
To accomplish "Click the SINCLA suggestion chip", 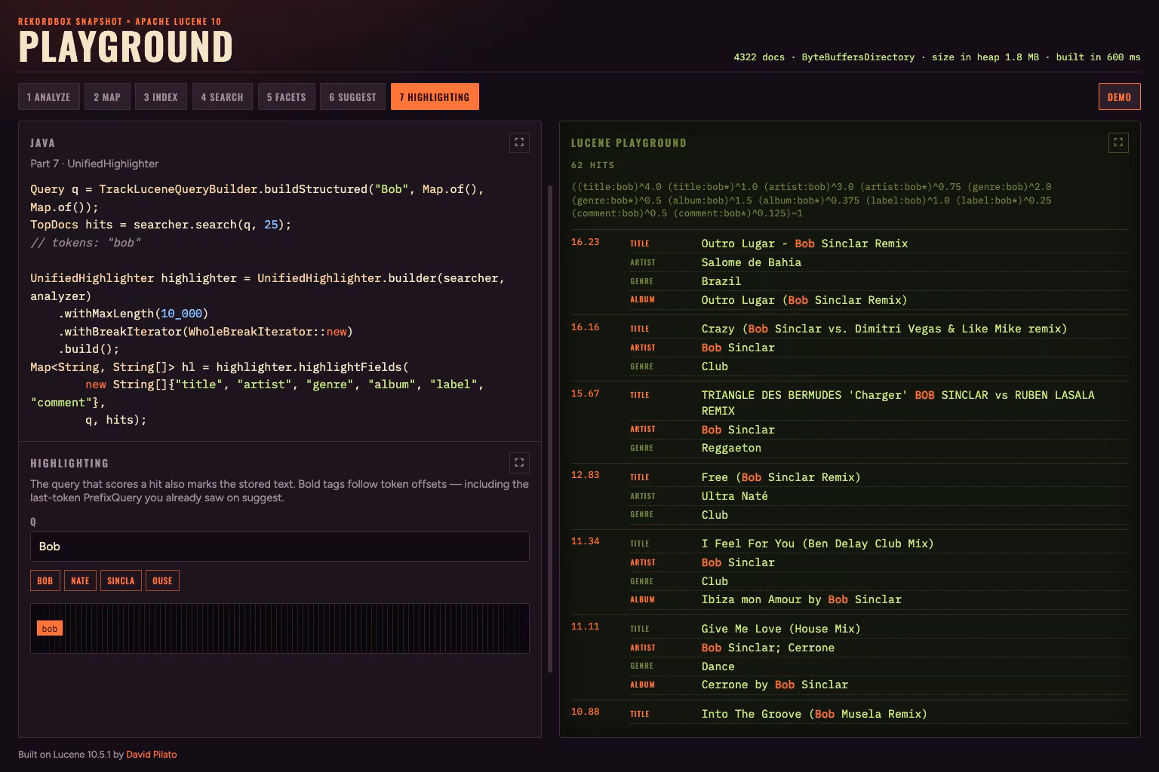I will tap(121, 581).
